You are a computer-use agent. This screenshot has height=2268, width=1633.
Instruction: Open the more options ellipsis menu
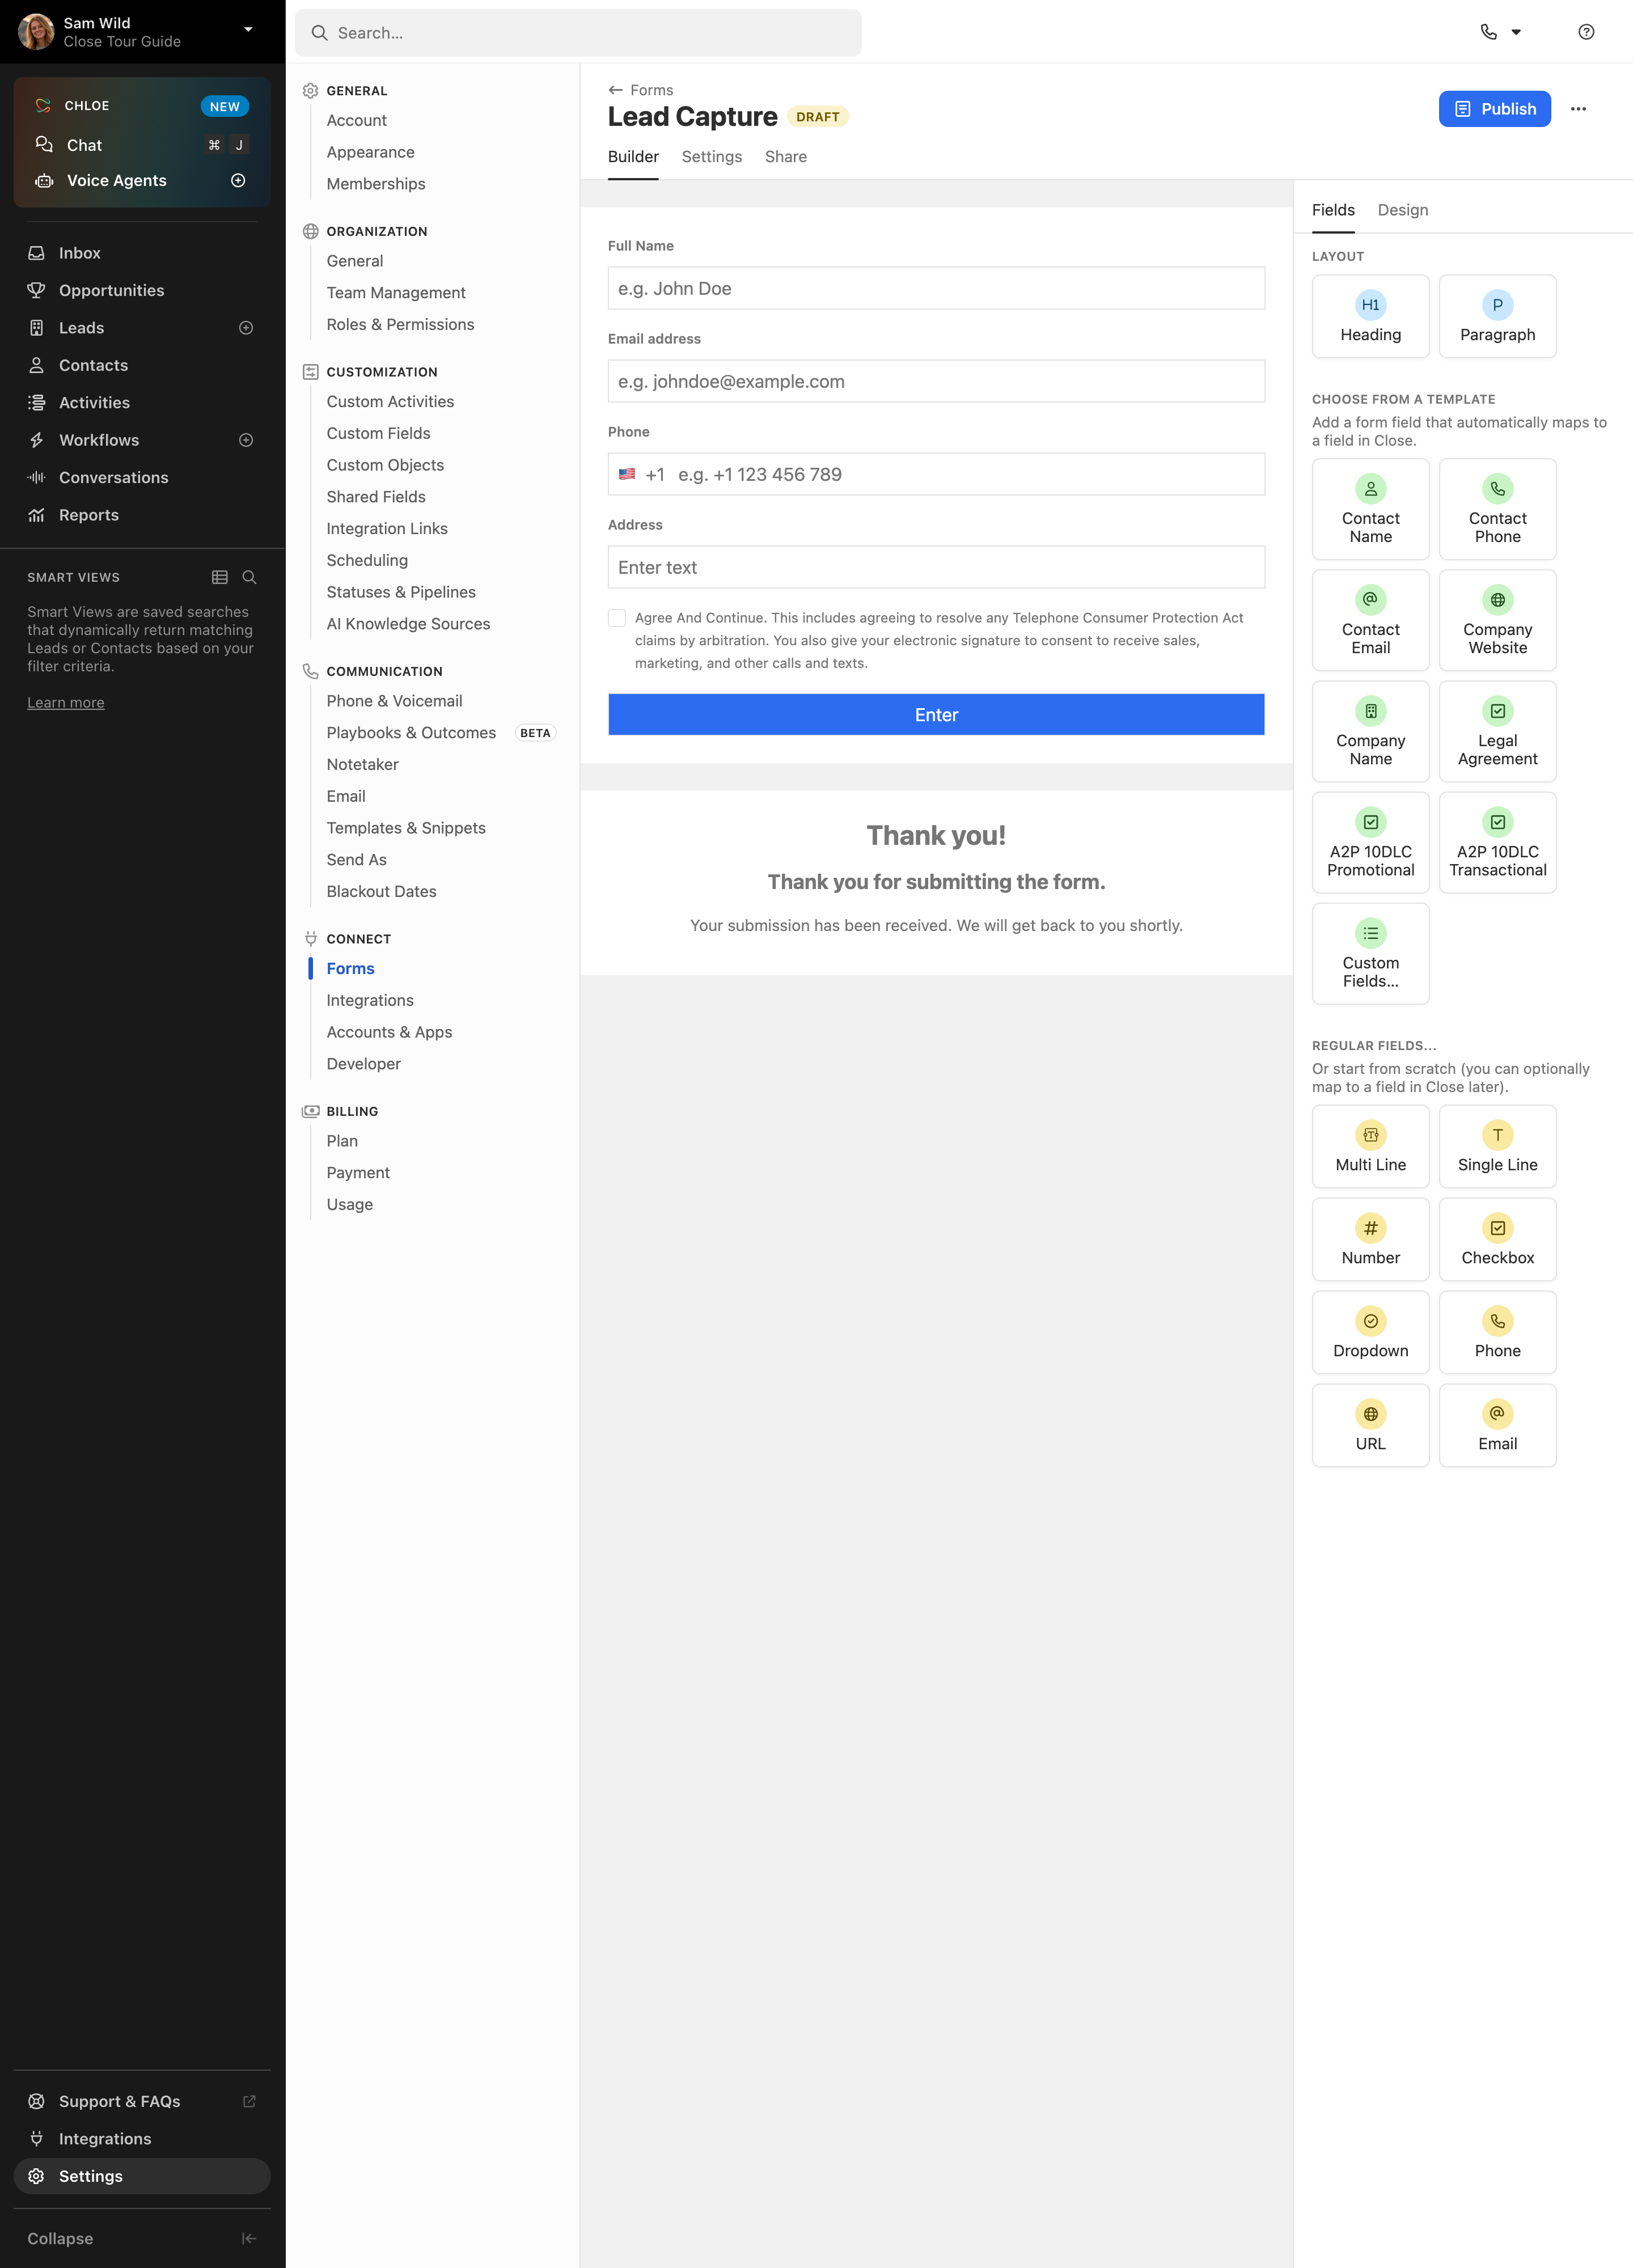(x=1578, y=109)
